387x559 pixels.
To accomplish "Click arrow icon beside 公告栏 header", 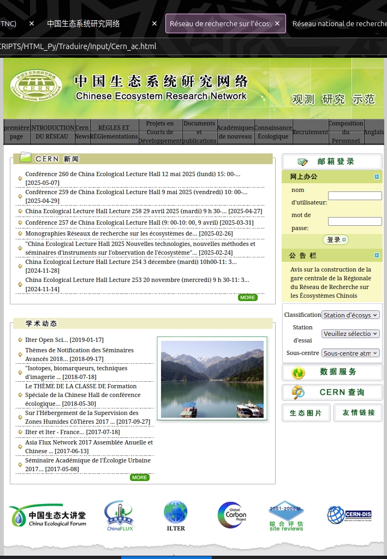I will tap(377, 255).
